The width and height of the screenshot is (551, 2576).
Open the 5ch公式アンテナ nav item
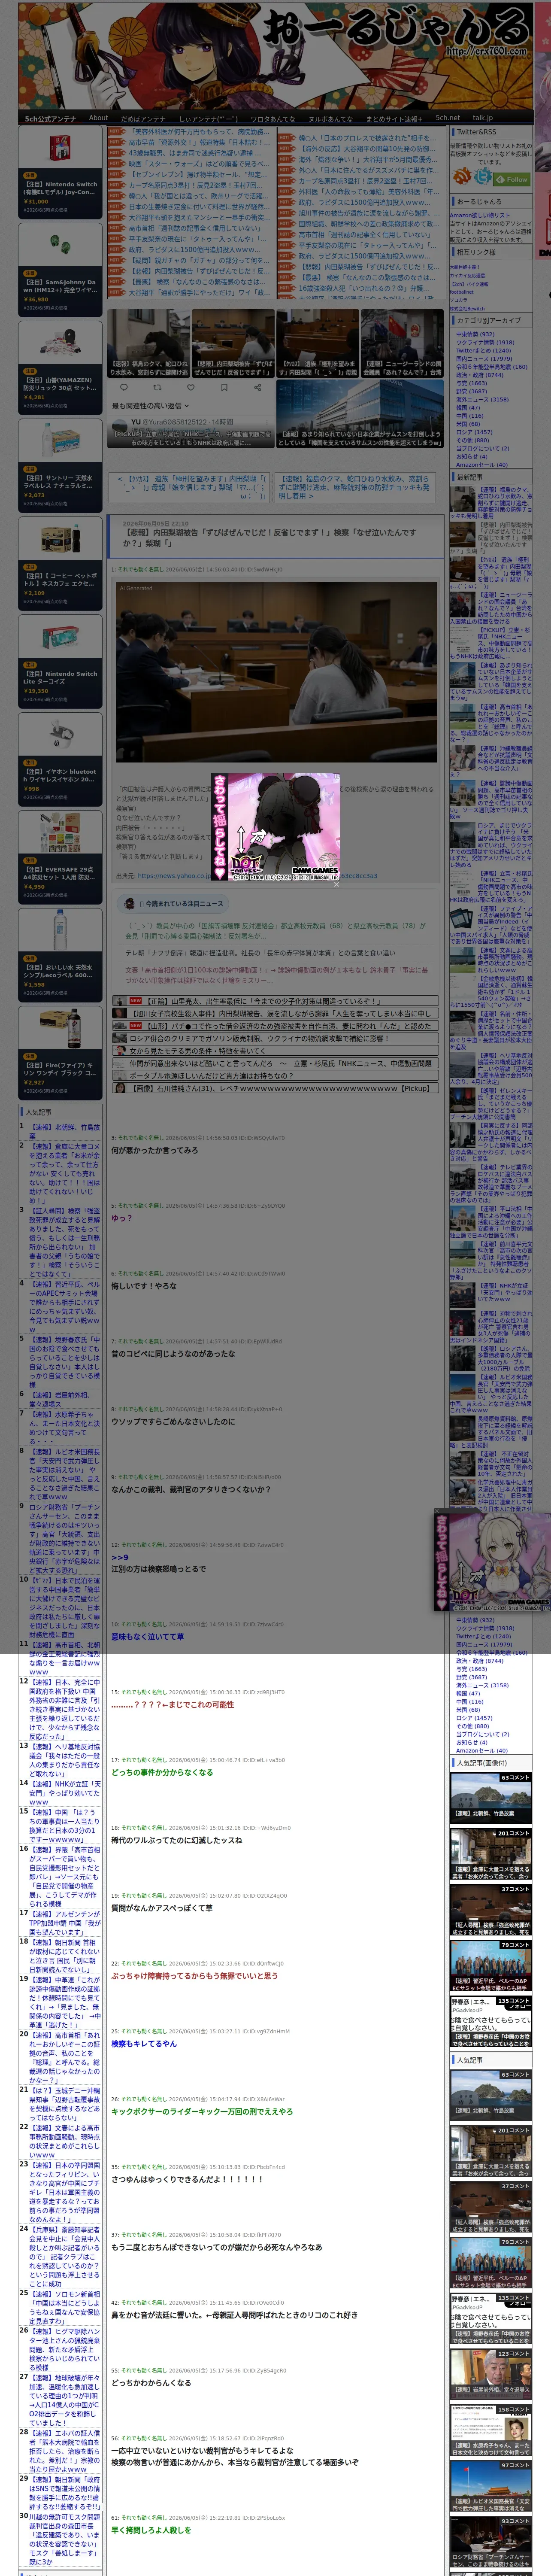tap(50, 118)
